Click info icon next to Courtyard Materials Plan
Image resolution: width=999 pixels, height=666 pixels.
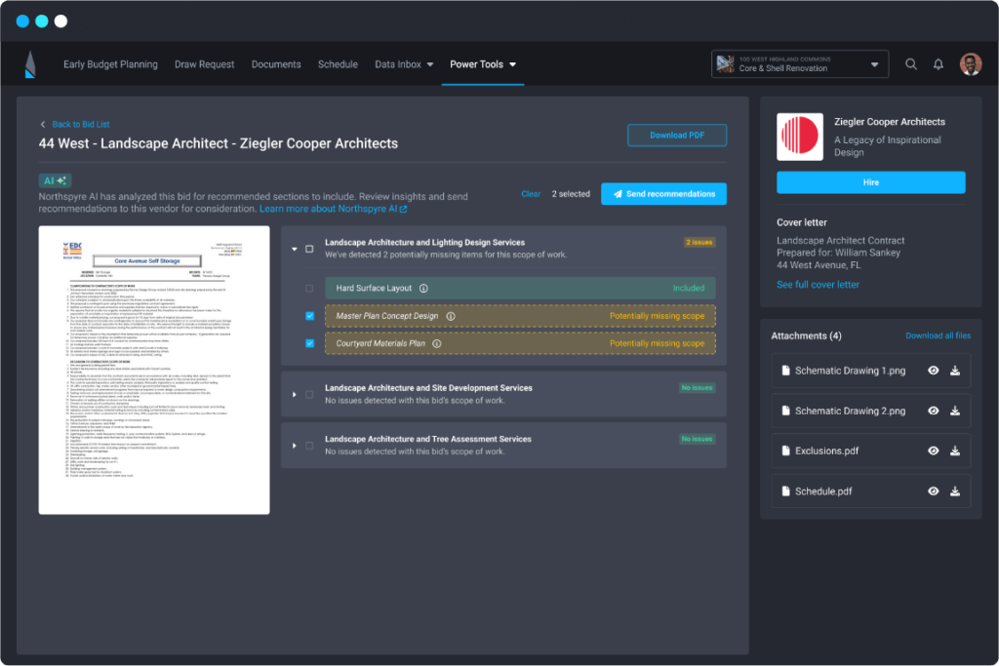point(437,344)
